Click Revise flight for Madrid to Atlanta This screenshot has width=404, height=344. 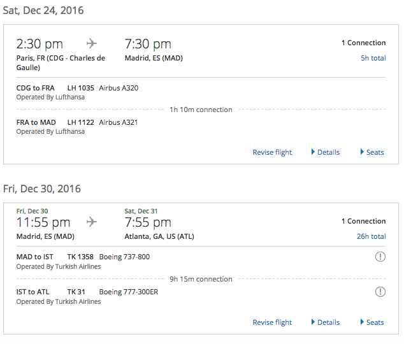272,322
